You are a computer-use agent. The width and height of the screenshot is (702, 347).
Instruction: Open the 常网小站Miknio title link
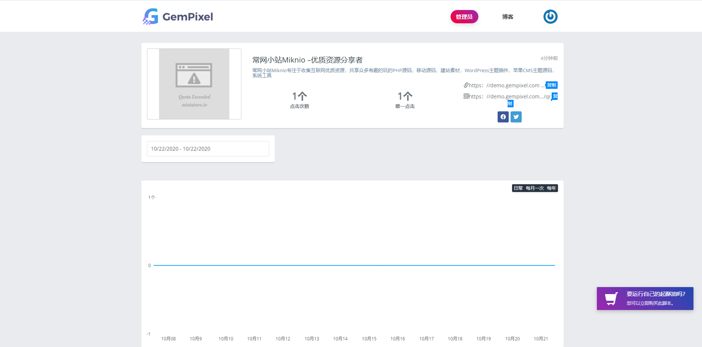(307, 60)
